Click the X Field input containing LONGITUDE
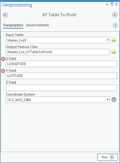Image resolution: width=120 pixels, height=163 pixels. point(61,64)
